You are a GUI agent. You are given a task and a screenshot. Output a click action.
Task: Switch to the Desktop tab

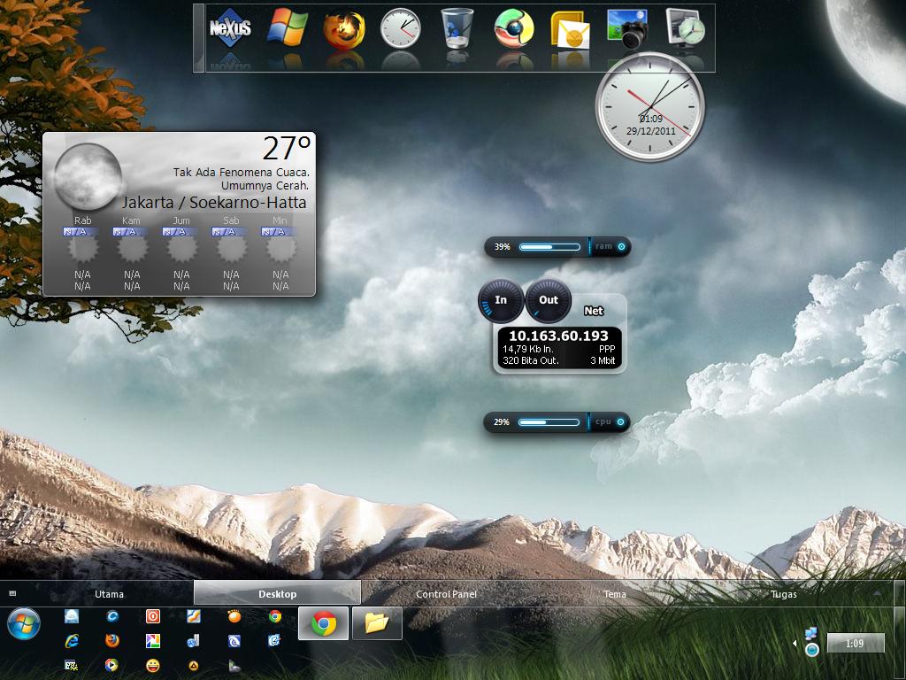point(277,594)
